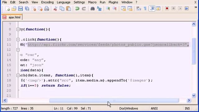Select the ajax.html tab
The width and height of the screenshot is (199, 112).
(x=12, y=17)
